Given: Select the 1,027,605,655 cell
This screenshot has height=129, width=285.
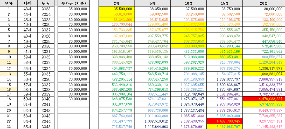Looking at the screenshot, I should pyautogui.click(x=189, y=85).
